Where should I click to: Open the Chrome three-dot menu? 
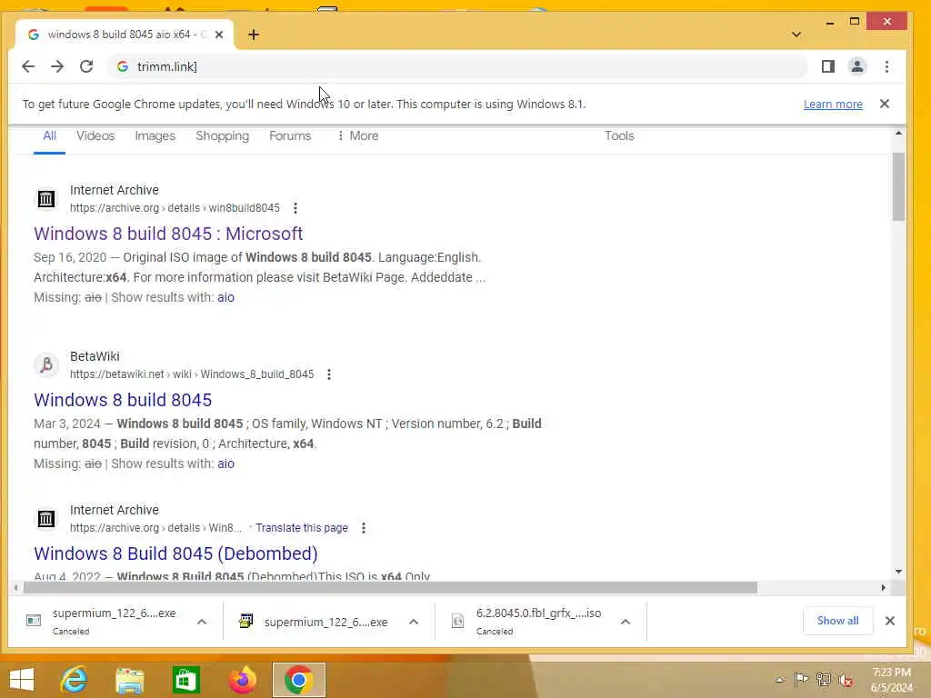click(x=886, y=66)
